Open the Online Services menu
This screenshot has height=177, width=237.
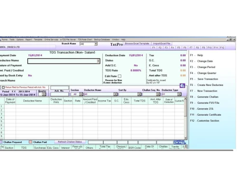(x=51, y=40)
